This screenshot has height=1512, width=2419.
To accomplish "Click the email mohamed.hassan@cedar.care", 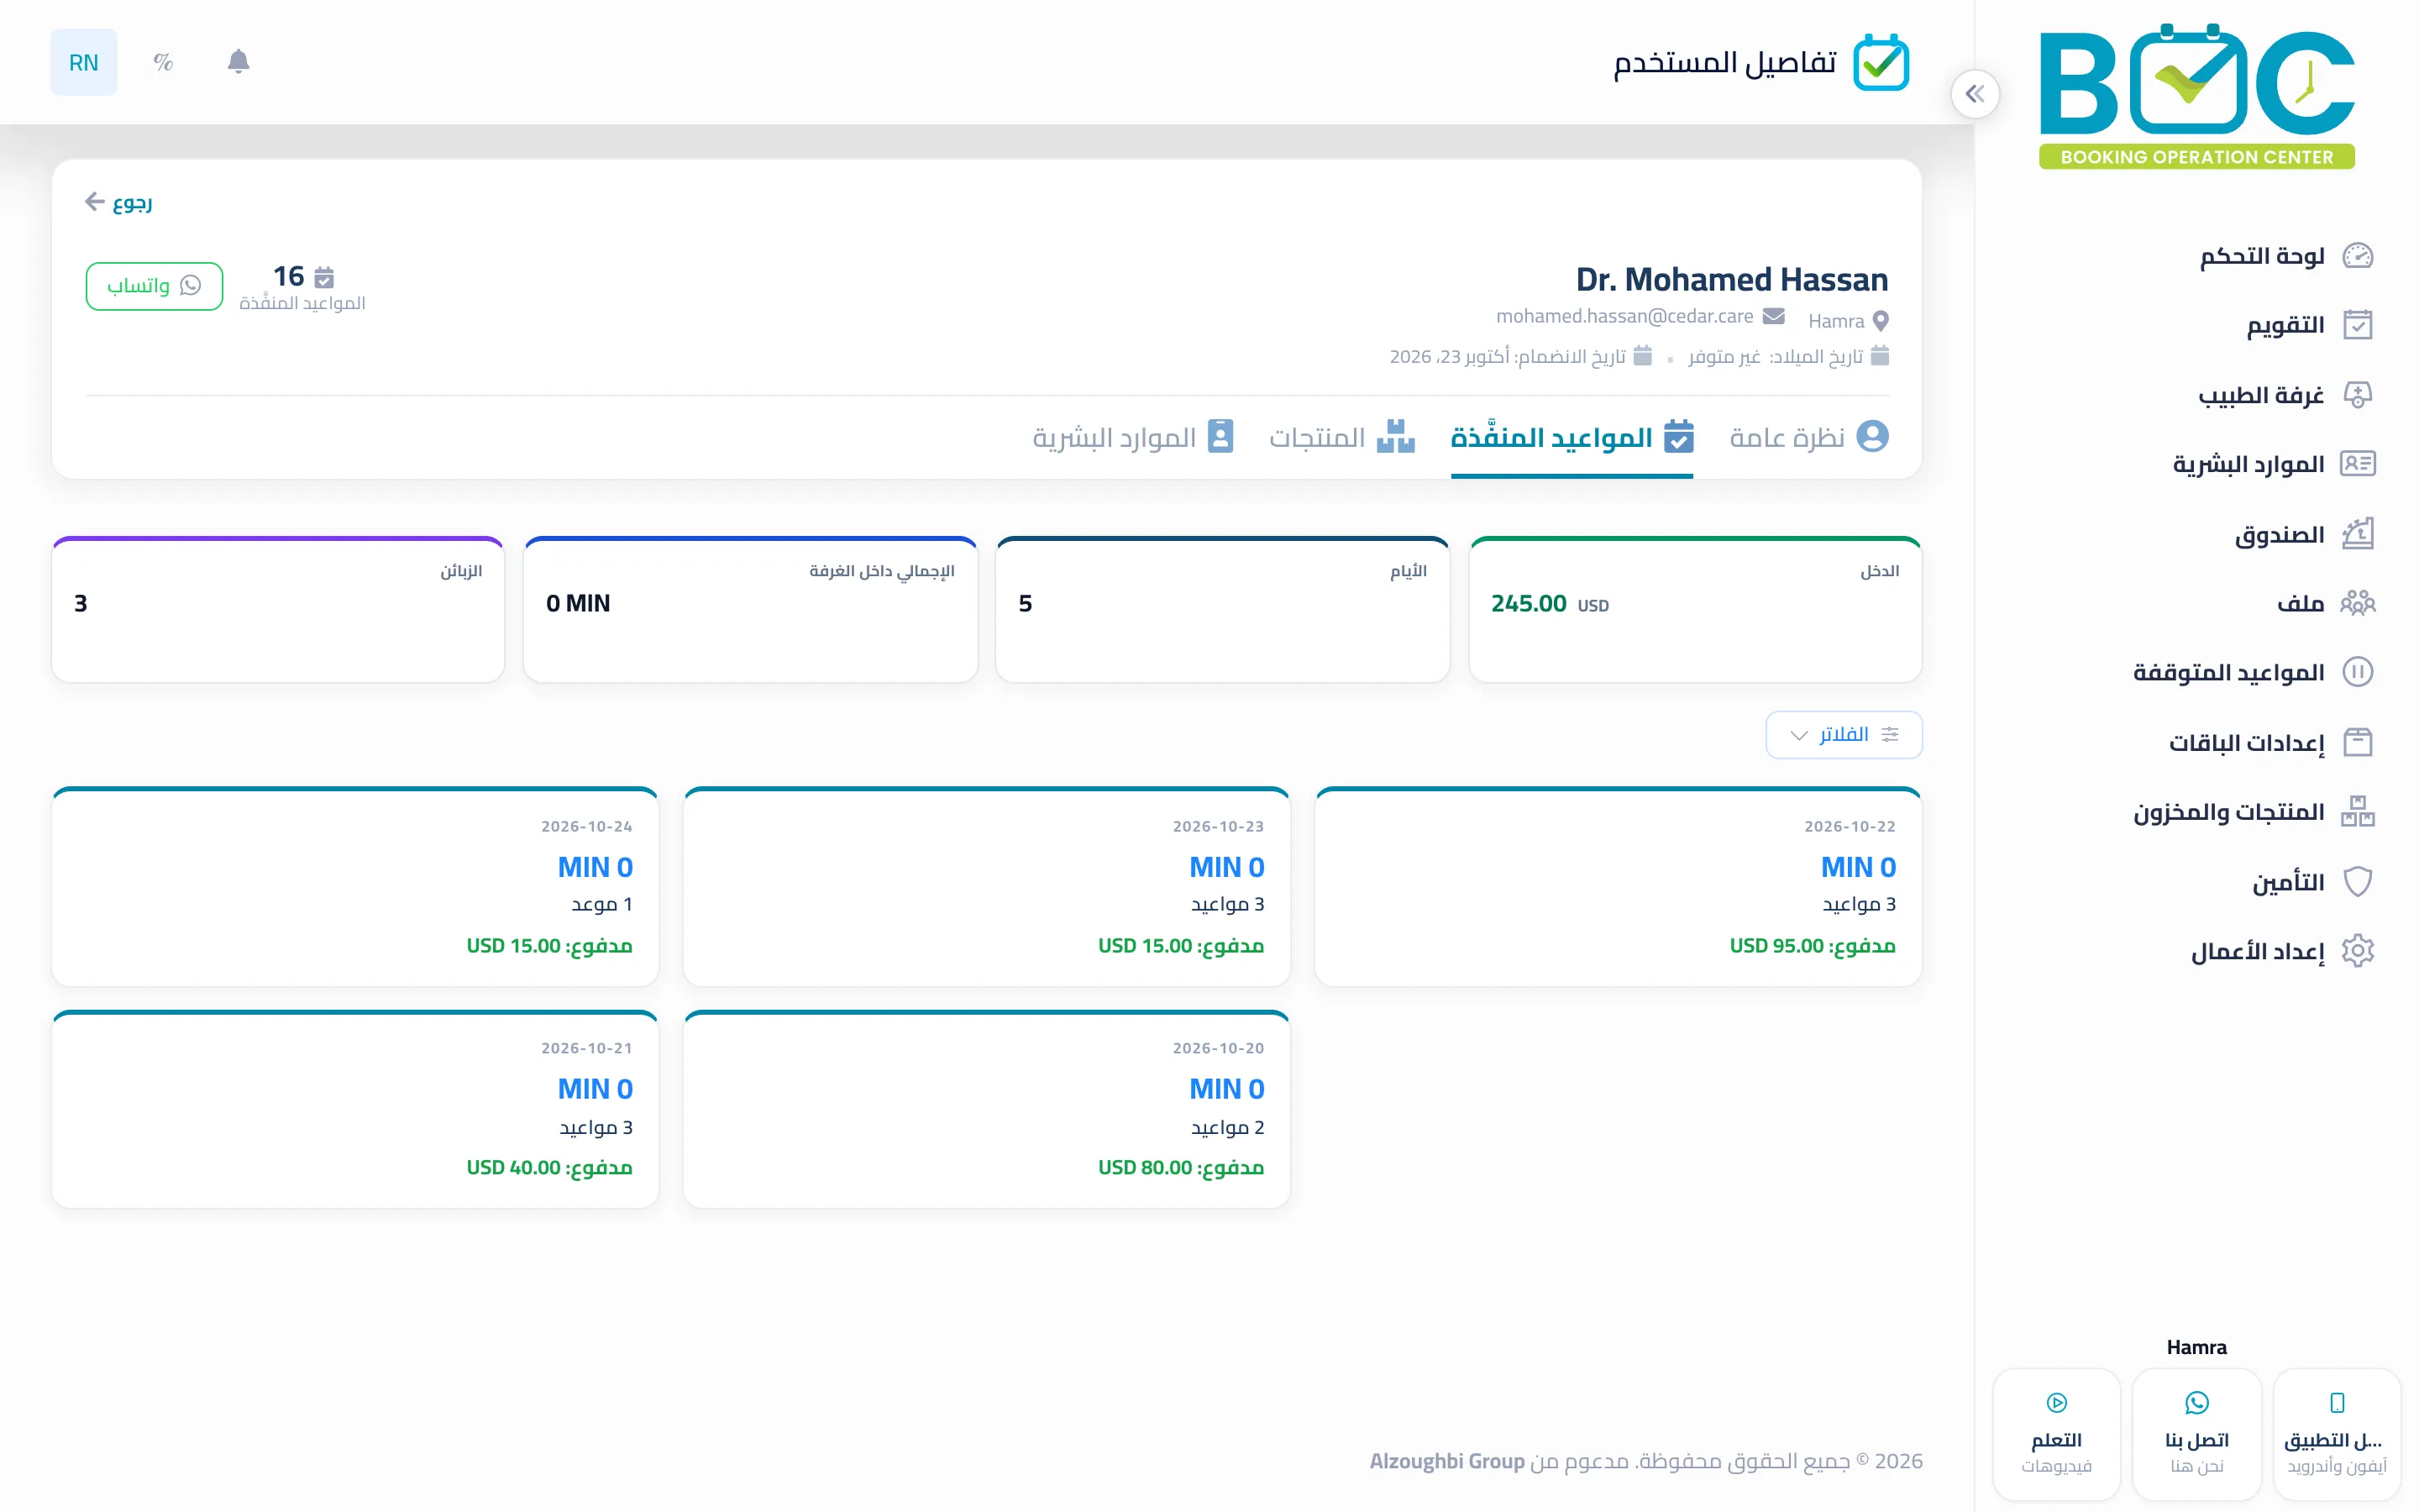I will pyautogui.click(x=1624, y=316).
